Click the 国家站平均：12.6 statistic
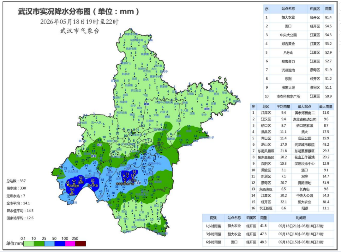Image resolution: width=341 pixels, height=252 pixels. (20, 218)
